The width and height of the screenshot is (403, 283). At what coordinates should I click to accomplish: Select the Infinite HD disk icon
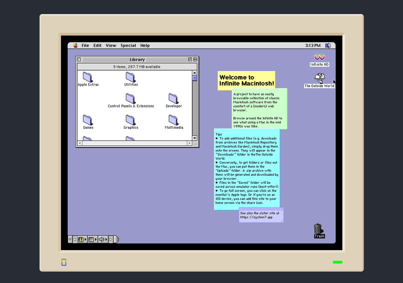319,60
